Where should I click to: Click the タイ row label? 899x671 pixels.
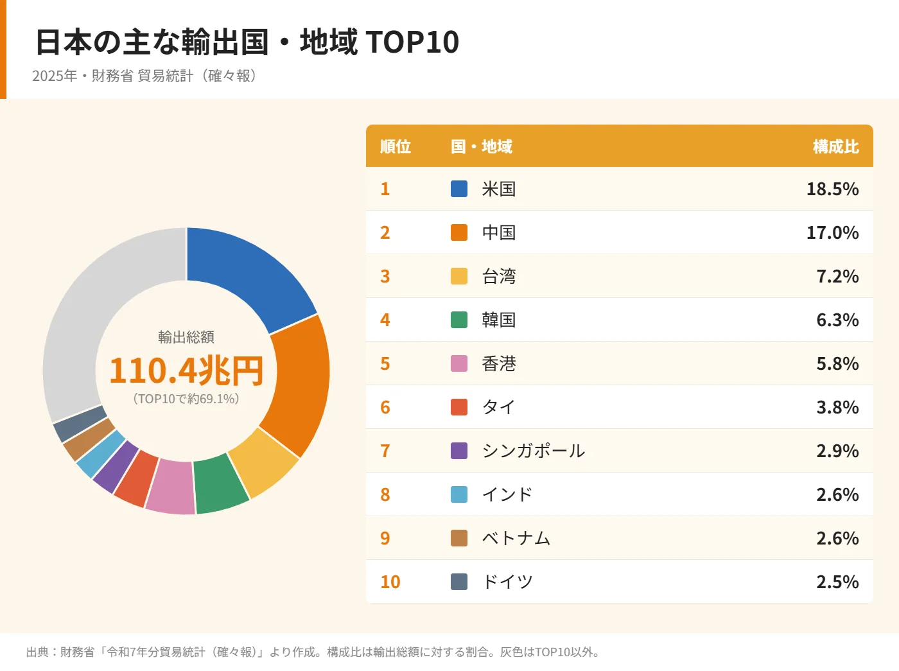point(499,407)
